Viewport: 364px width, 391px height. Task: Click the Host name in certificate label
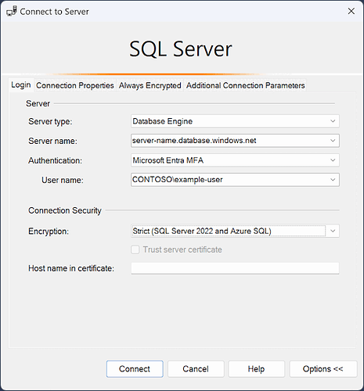point(71,268)
